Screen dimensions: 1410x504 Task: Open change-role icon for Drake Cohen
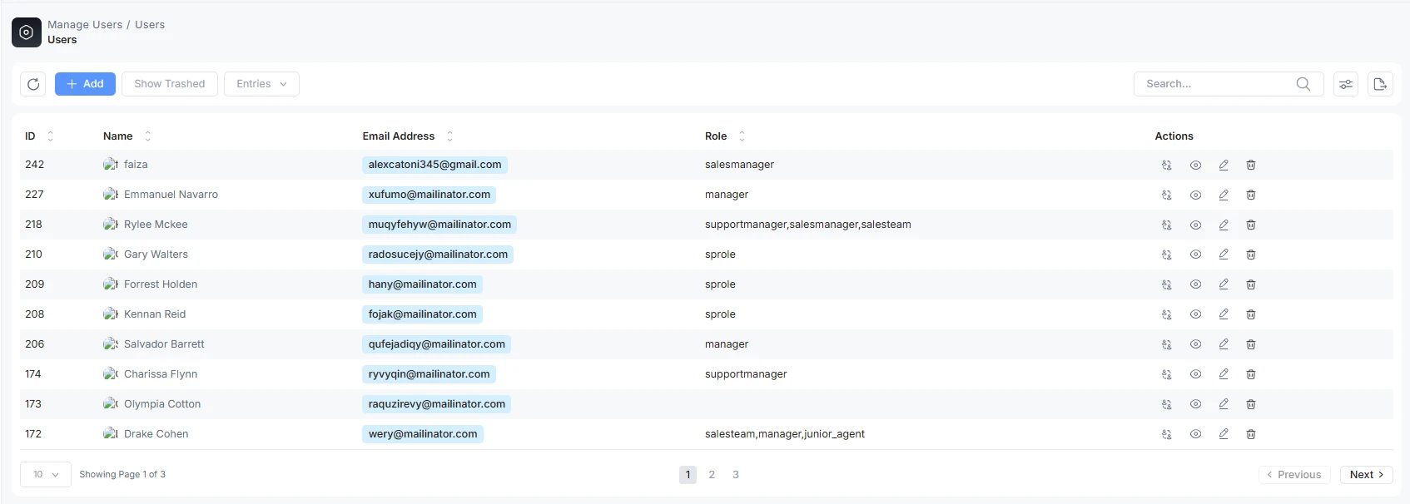click(1167, 434)
